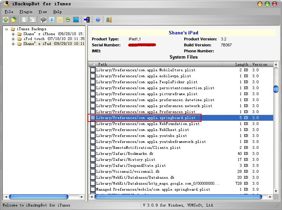This screenshot has height=210, width=282.
Task: Open the filmstrip media browser icon
Action: [76, 20]
